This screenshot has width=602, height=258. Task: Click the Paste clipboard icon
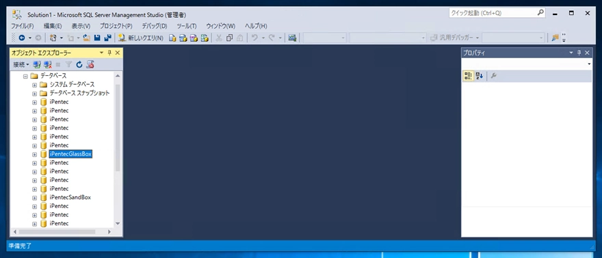point(239,38)
